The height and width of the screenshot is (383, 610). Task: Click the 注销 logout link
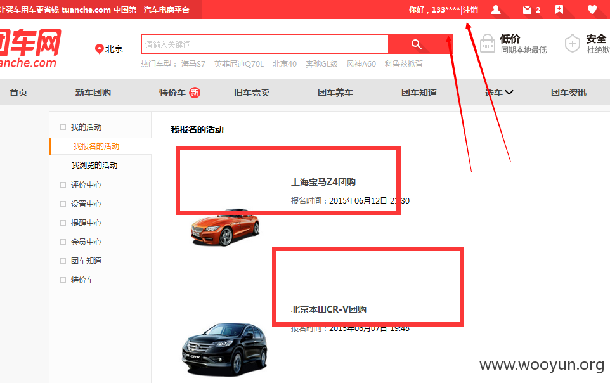pos(470,10)
